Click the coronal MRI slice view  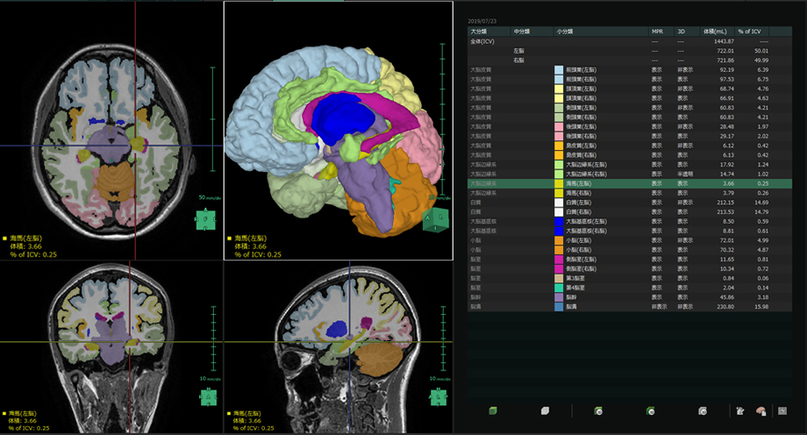(111, 347)
